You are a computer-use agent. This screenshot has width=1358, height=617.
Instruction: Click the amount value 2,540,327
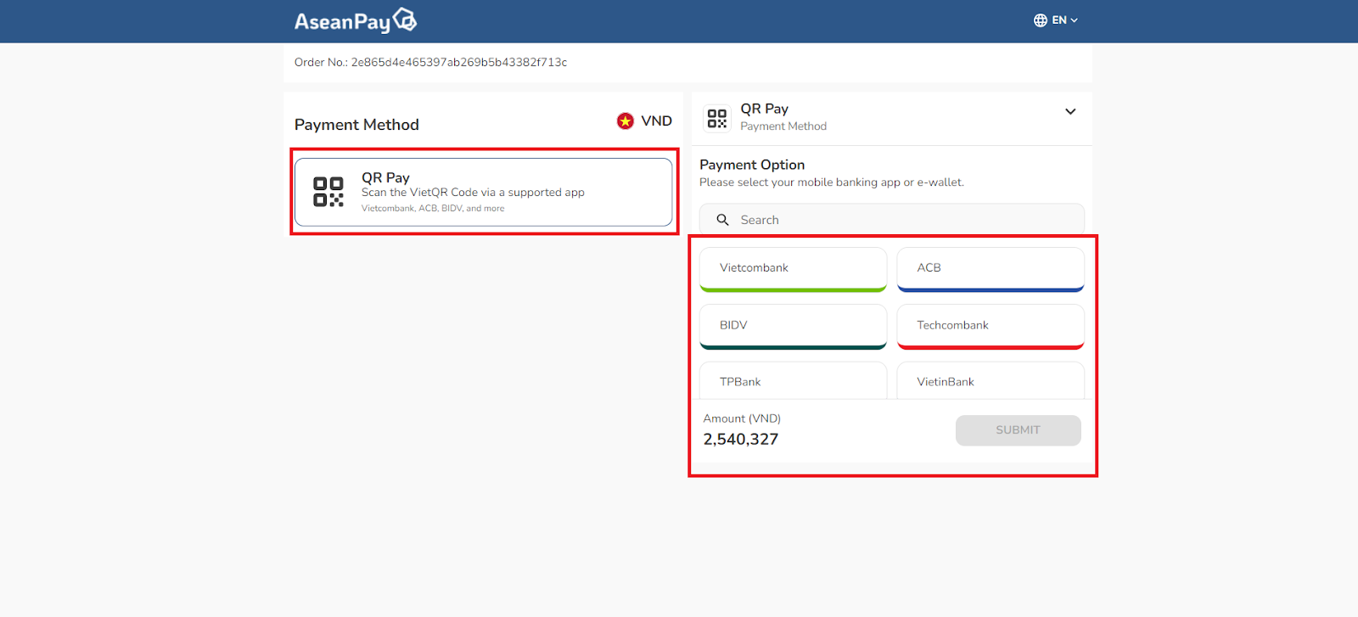tap(740, 440)
